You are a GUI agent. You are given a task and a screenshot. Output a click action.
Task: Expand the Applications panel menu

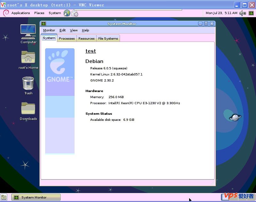(20, 13)
